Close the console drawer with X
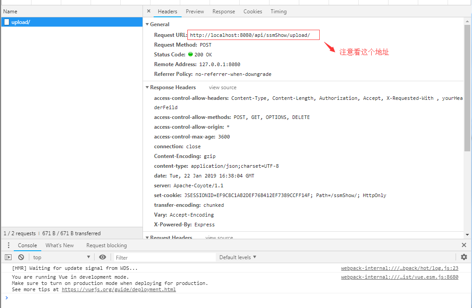This screenshot has height=308, width=472. coord(464,245)
